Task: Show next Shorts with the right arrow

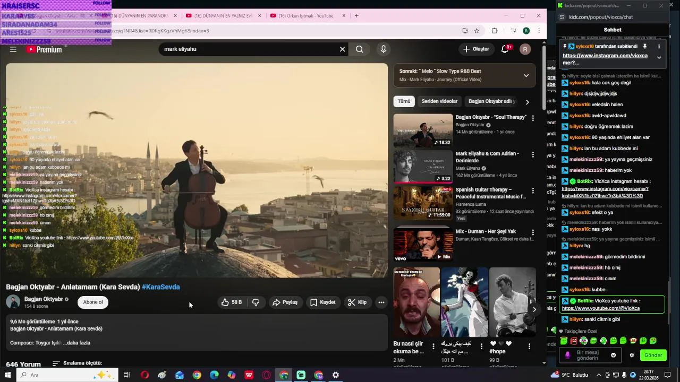Action: (534, 309)
